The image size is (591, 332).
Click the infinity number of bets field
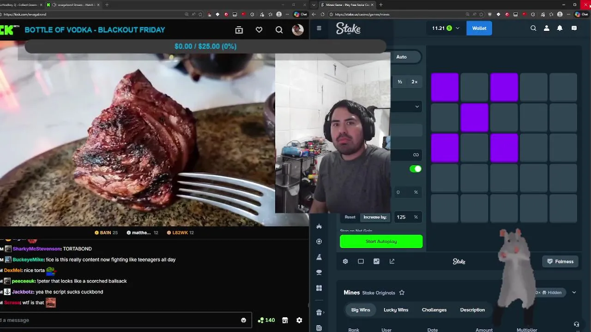pos(406,154)
